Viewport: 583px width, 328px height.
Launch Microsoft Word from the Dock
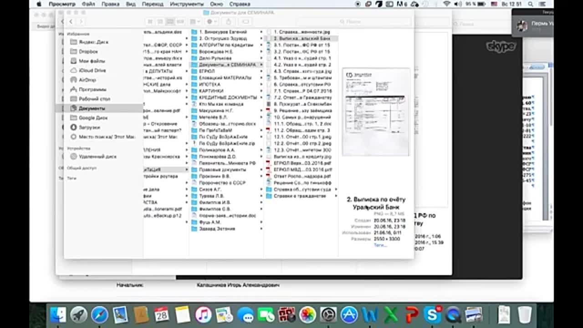[x=370, y=315]
